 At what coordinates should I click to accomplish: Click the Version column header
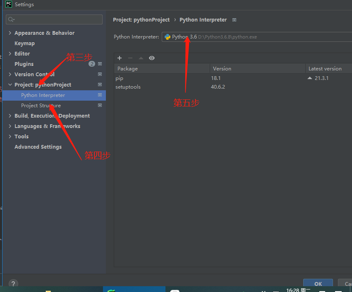[x=258, y=69]
